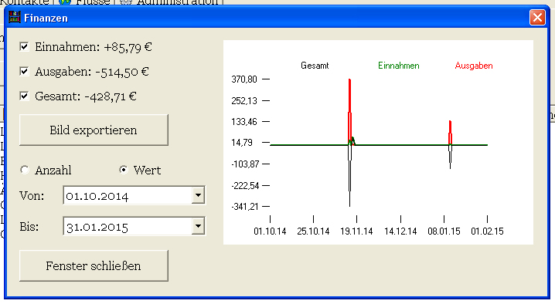
Task: Click the Bis: label
Action: [29, 226]
